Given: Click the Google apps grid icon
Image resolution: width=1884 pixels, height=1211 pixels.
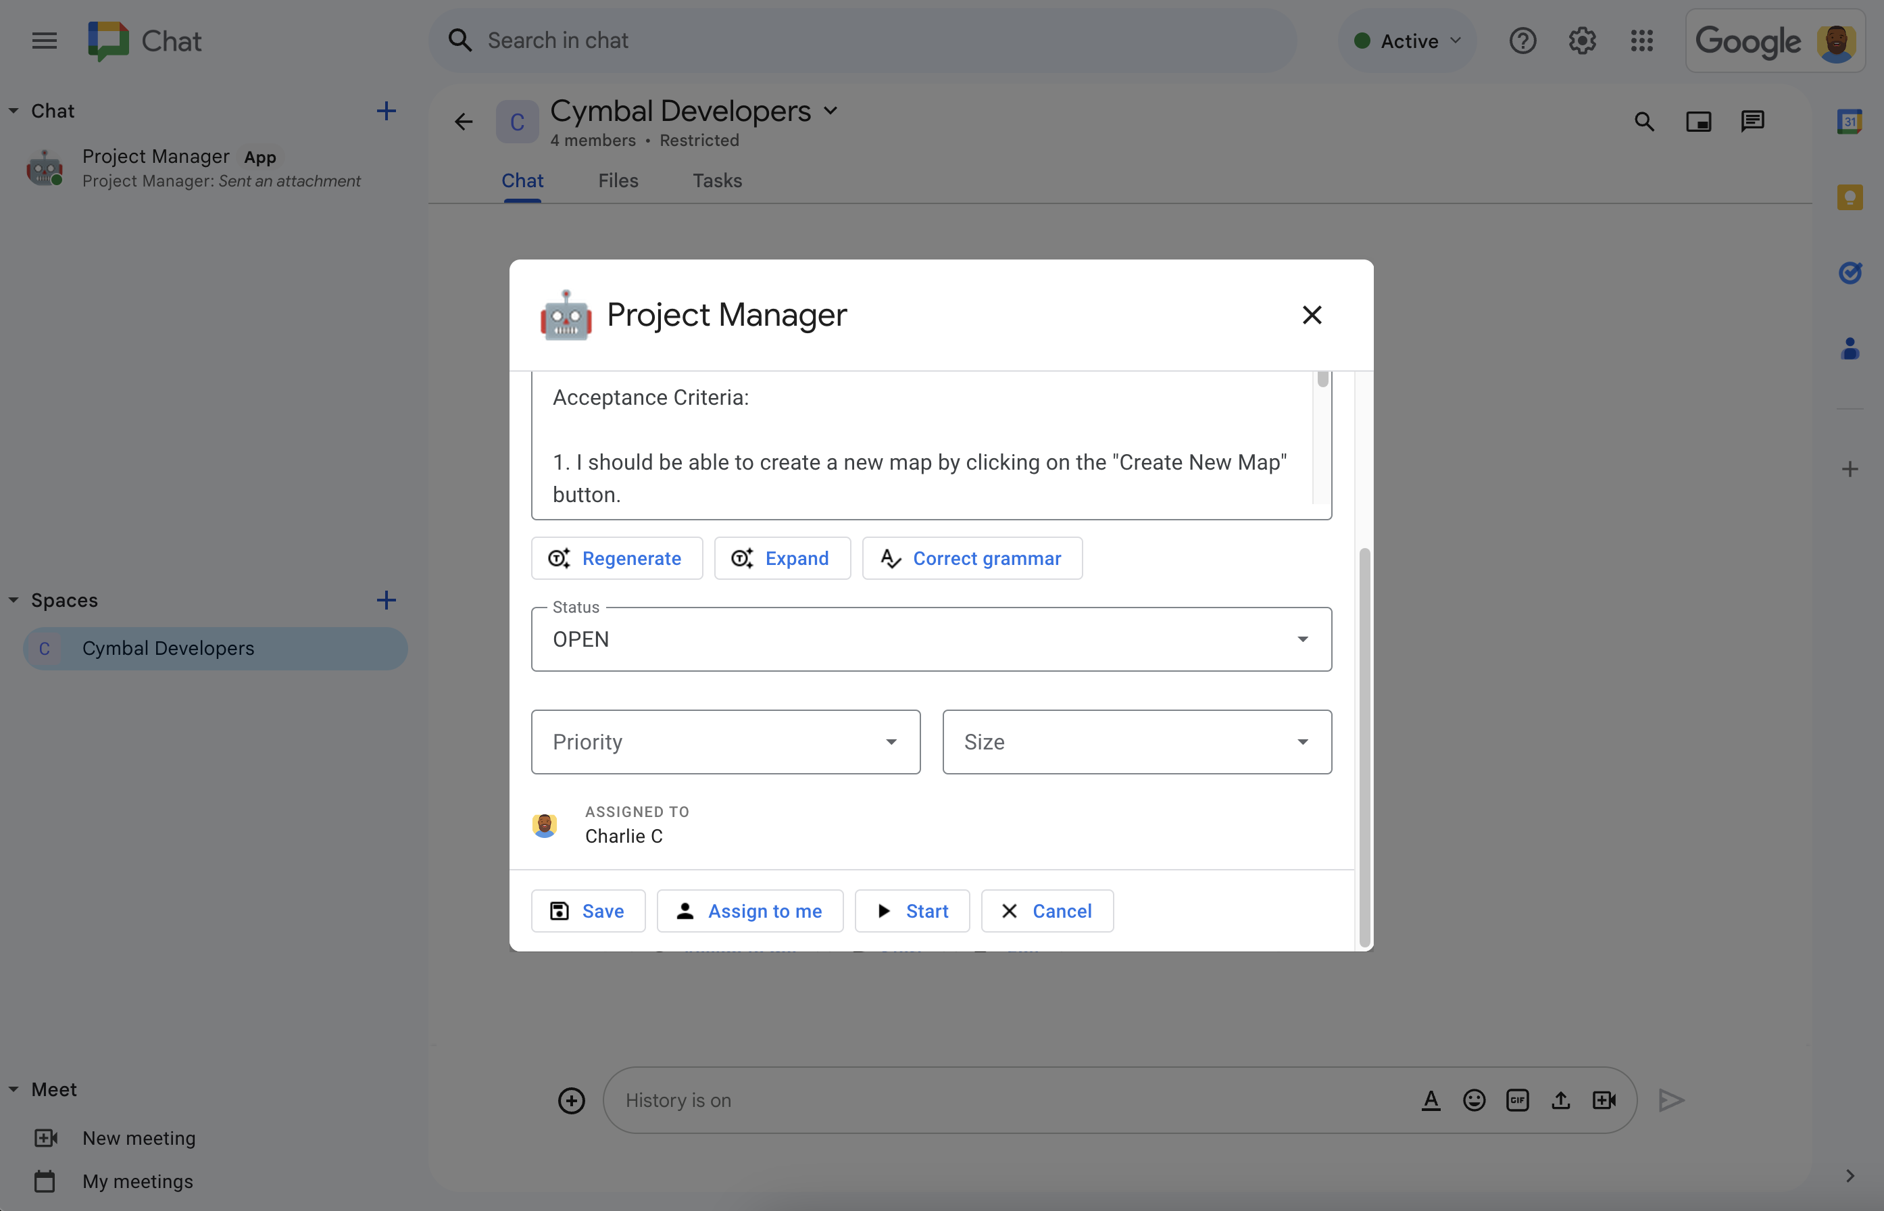Looking at the screenshot, I should (x=1642, y=40).
